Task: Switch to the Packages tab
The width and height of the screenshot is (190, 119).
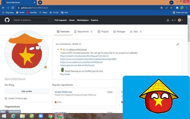Action: coord(119,32)
